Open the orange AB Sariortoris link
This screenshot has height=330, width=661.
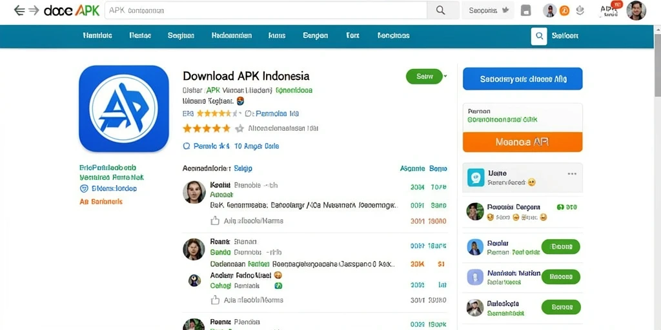101,202
